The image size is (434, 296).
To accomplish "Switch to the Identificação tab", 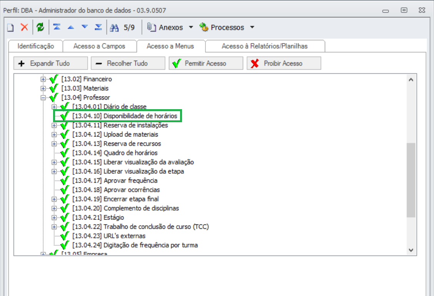I will pyautogui.click(x=36, y=46).
